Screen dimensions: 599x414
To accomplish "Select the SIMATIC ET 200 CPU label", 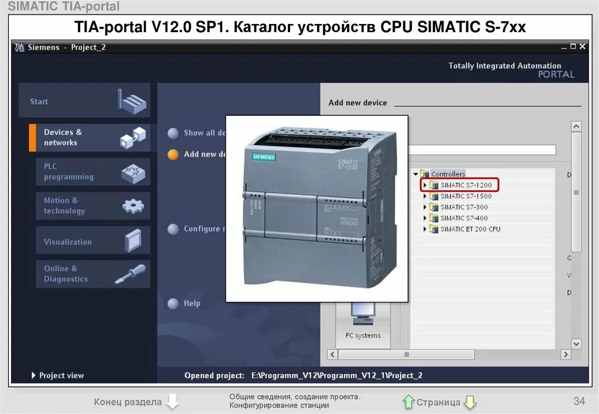I will 471,229.
